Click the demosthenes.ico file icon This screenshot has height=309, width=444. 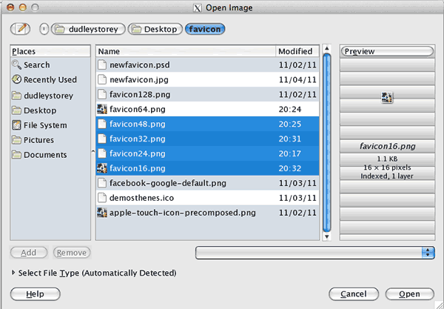pos(102,198)
